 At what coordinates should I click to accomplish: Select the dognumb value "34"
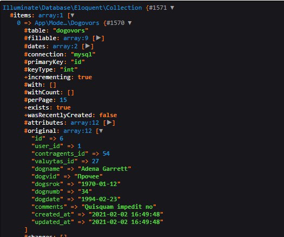click(85, 191)
